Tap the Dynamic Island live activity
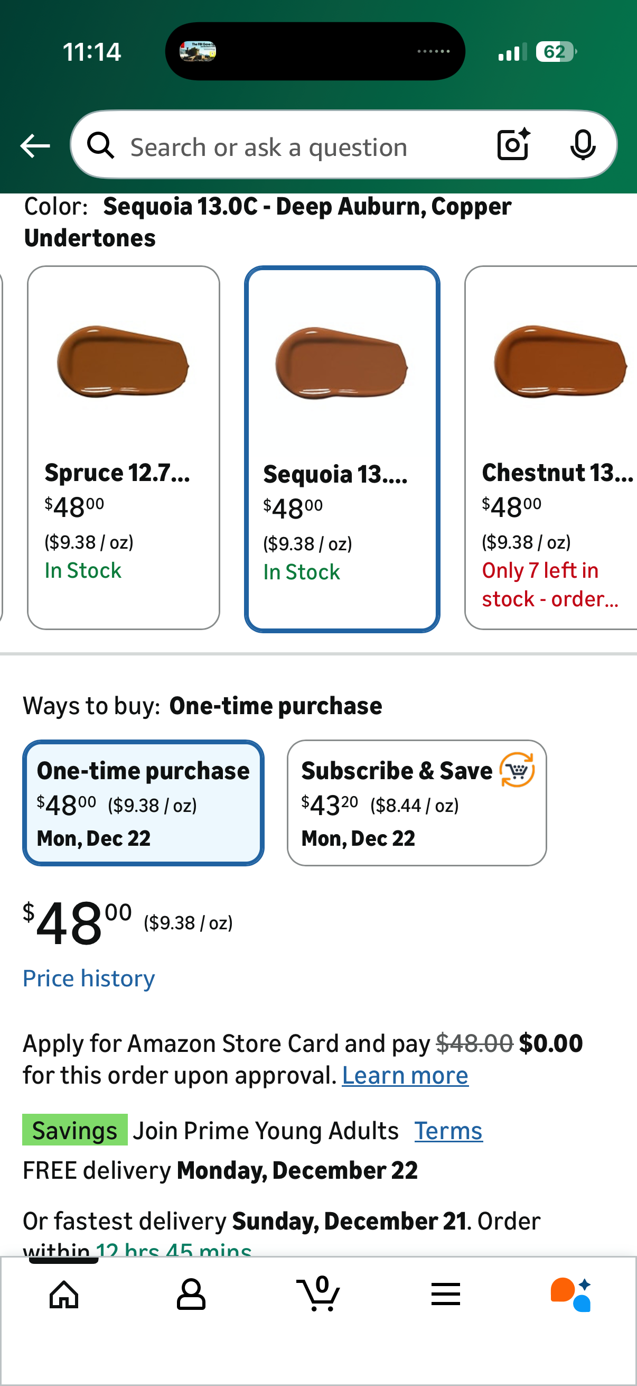Screen dimensions: 637x1386 [315, 52]
